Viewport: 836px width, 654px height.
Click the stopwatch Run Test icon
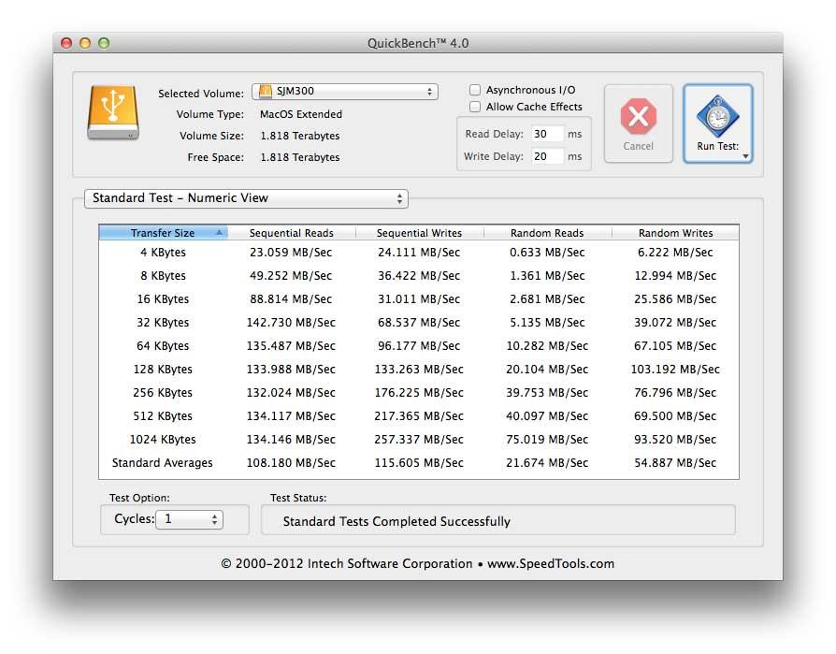(717, 116)
